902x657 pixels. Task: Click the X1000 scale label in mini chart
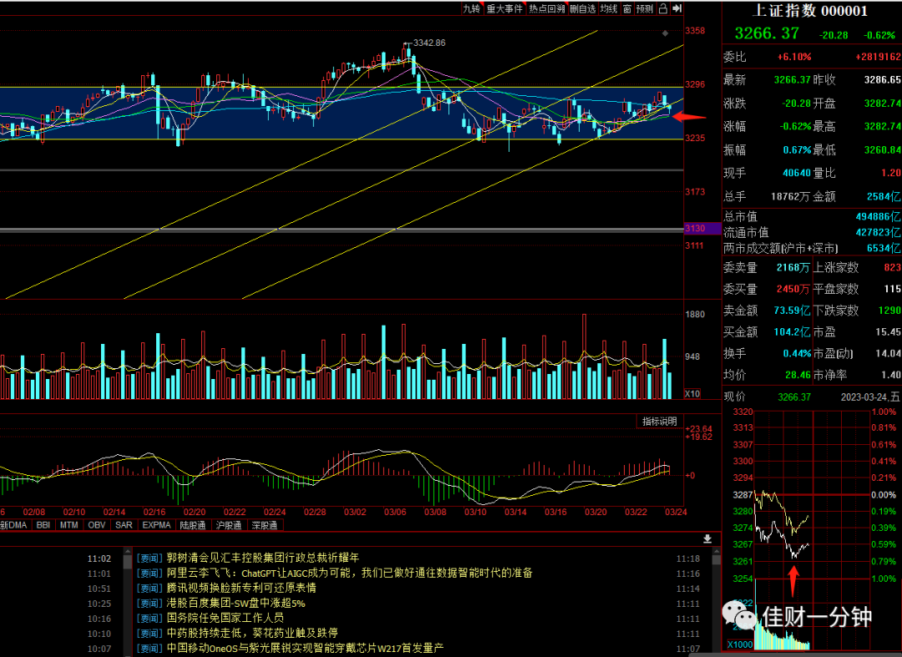click(x=740, y=644)
